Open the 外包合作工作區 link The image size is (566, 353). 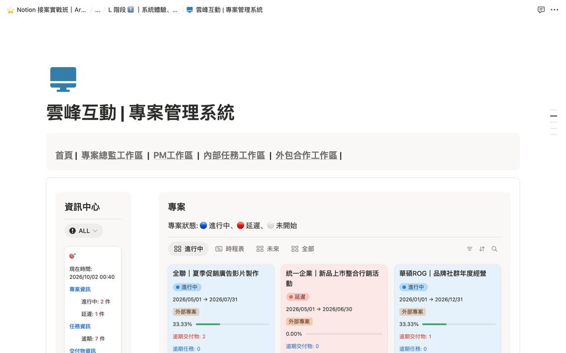point(307,155)
